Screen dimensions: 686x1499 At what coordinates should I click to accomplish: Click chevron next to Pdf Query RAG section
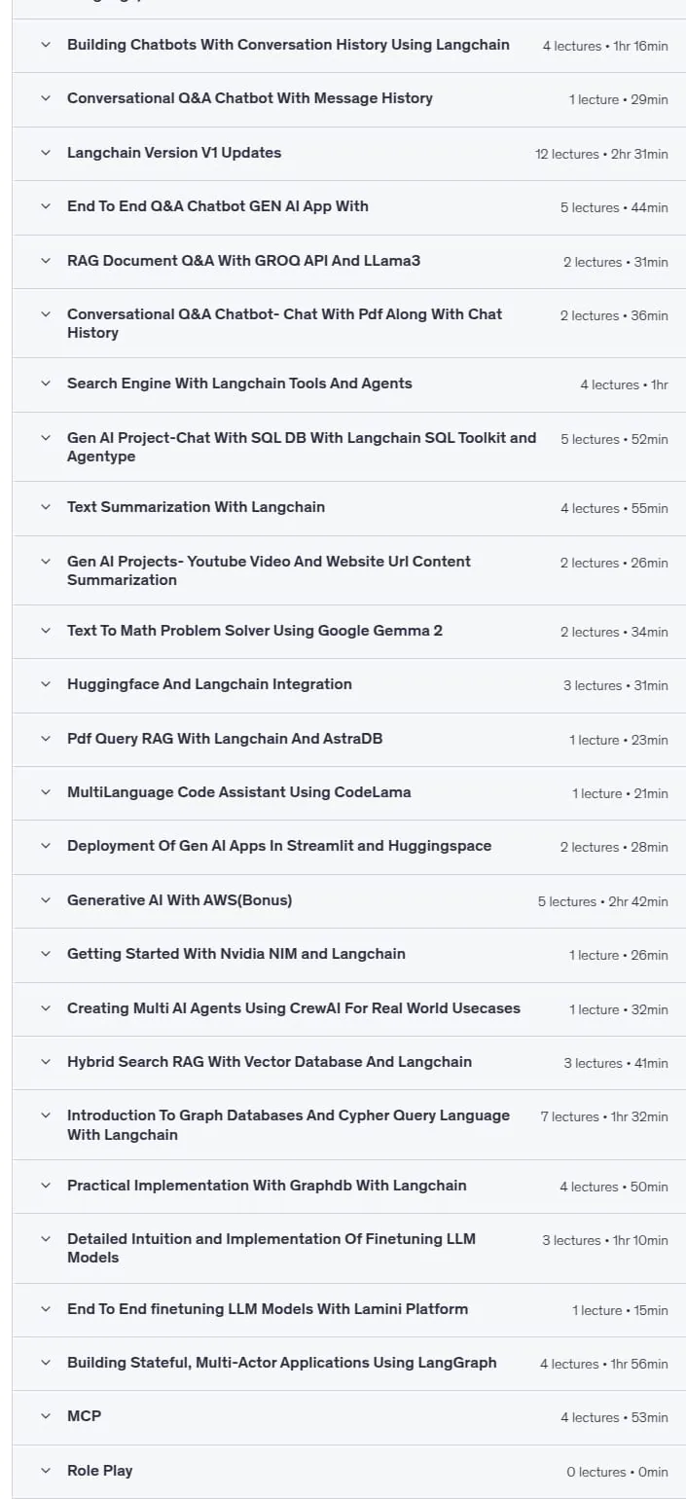pos(46,739)
